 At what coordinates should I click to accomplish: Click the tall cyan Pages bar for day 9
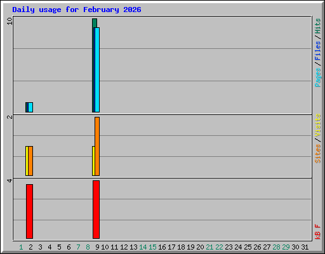[97, 70]
